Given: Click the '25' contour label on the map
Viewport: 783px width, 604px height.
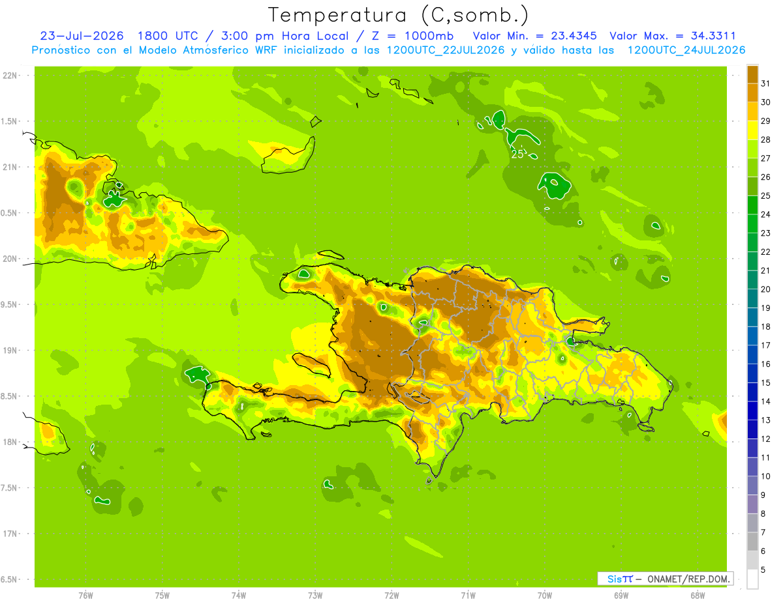Looking at the screenshot, I should [517, 154].
